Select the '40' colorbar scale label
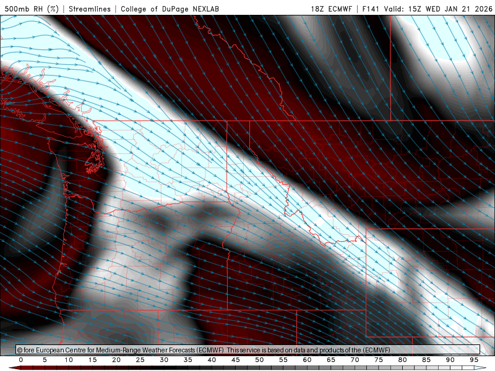Viewport: 495px width, 371px height. [x=212, y=360]
